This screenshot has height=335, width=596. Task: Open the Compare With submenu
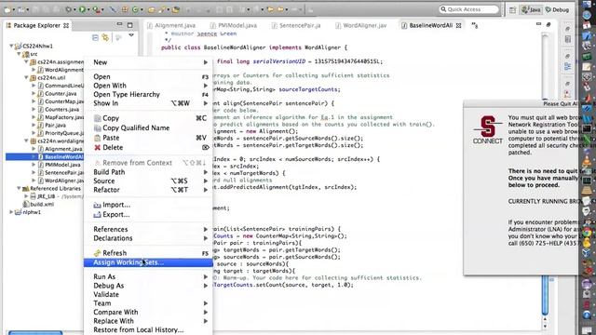[148, 313]
